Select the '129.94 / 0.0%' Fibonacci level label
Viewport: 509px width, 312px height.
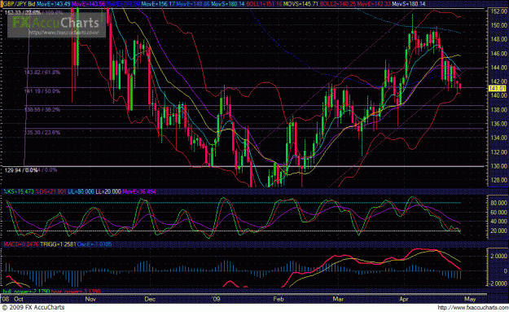click(x=21, y=170)
